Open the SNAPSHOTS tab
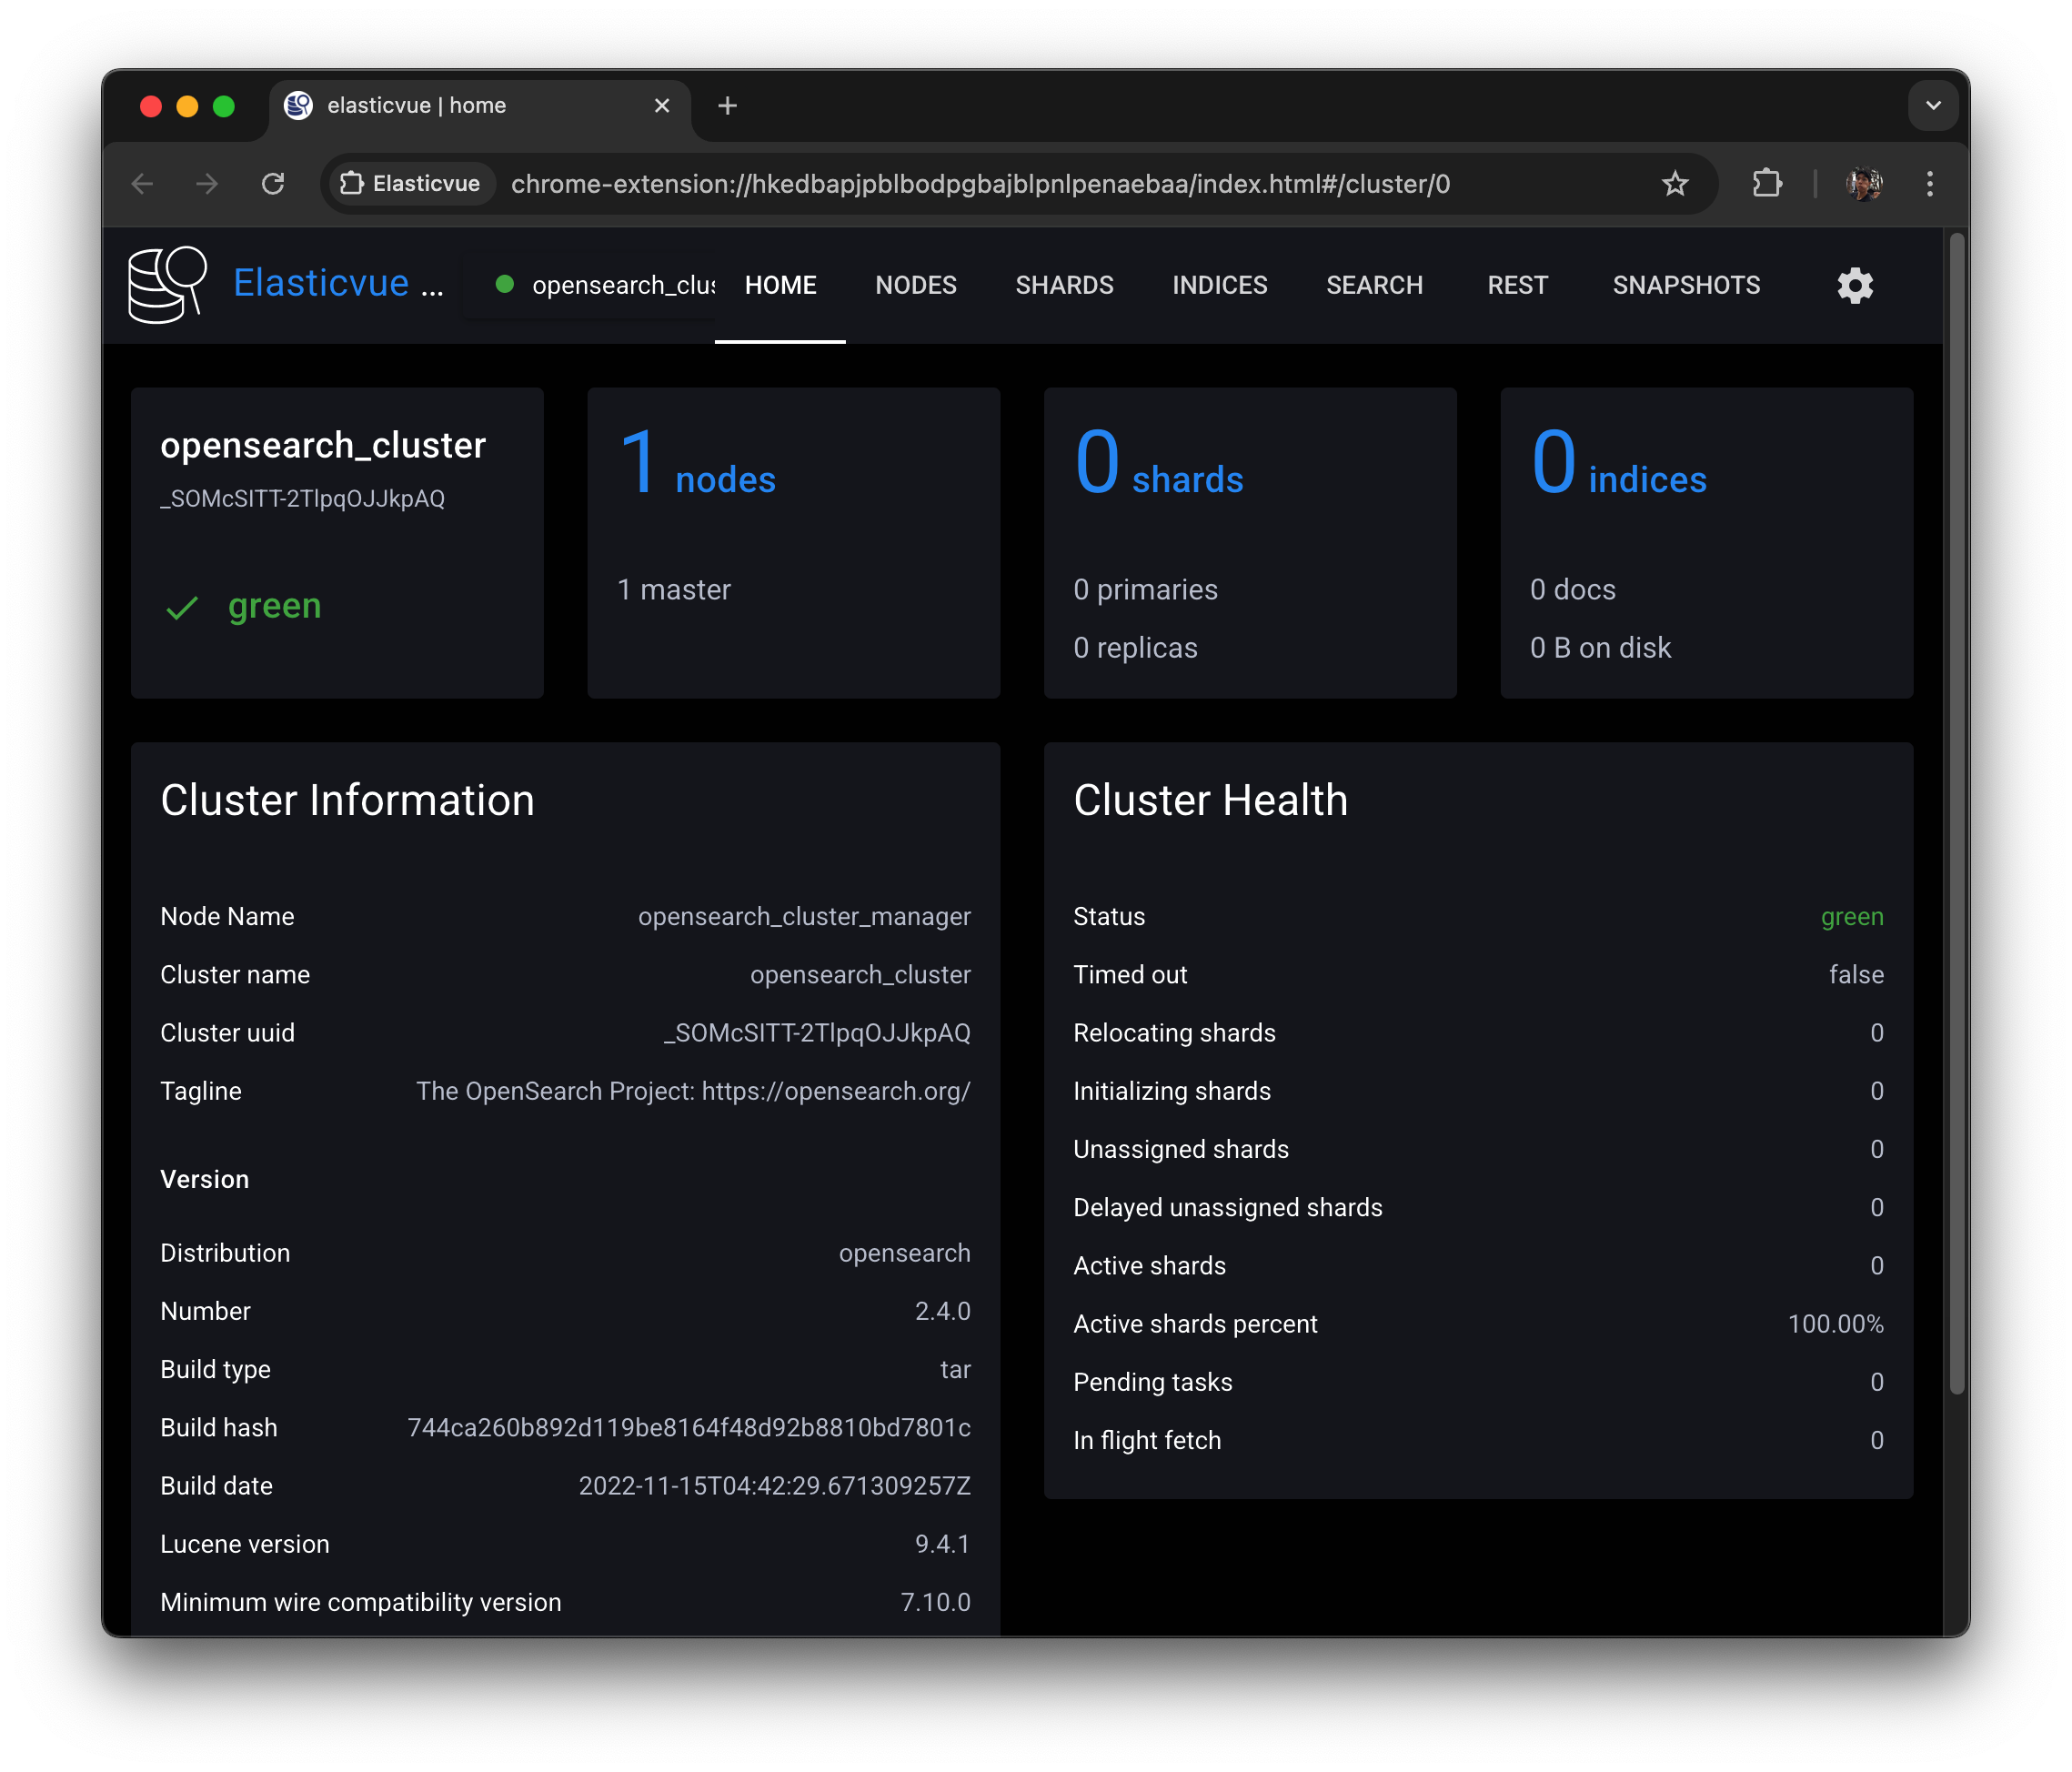 (1685, 286)
